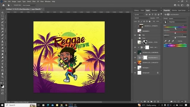The height and width of the screenshot is (107, 190).
Task: Click the Home icon in options bar
Action: click(x=3, y=5)
